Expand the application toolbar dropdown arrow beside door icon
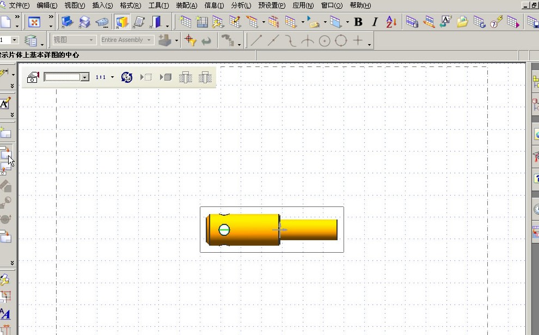This screenshot has width=539, height=335. click(167, 26)
